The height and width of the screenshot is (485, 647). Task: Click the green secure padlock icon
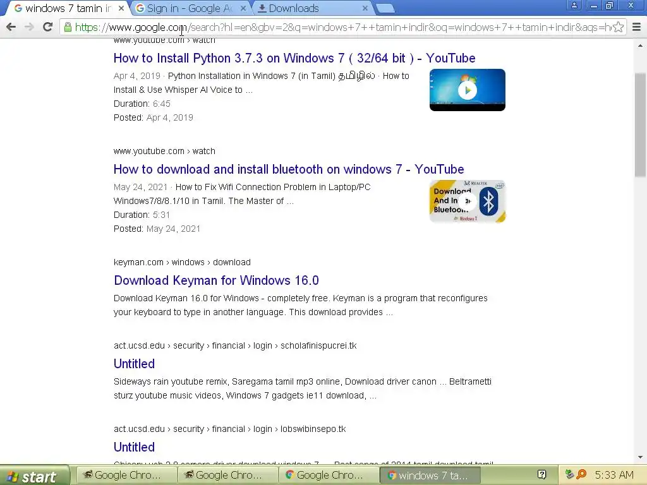[x=68, y=27]
